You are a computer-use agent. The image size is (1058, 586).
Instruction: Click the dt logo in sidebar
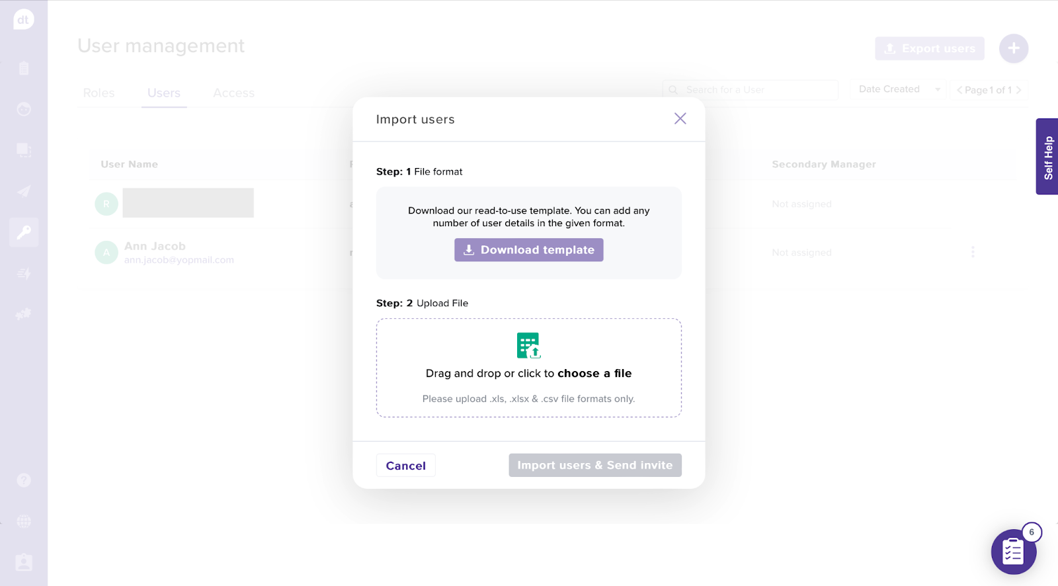23,19
